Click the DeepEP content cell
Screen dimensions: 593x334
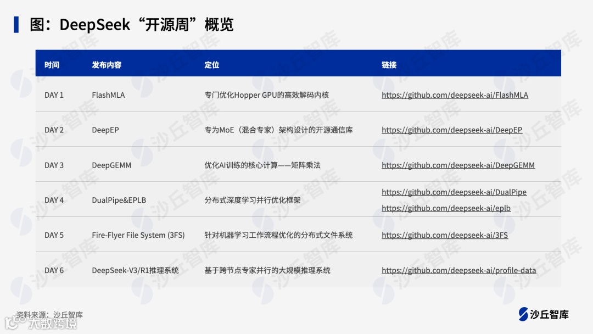pos(105,130)
